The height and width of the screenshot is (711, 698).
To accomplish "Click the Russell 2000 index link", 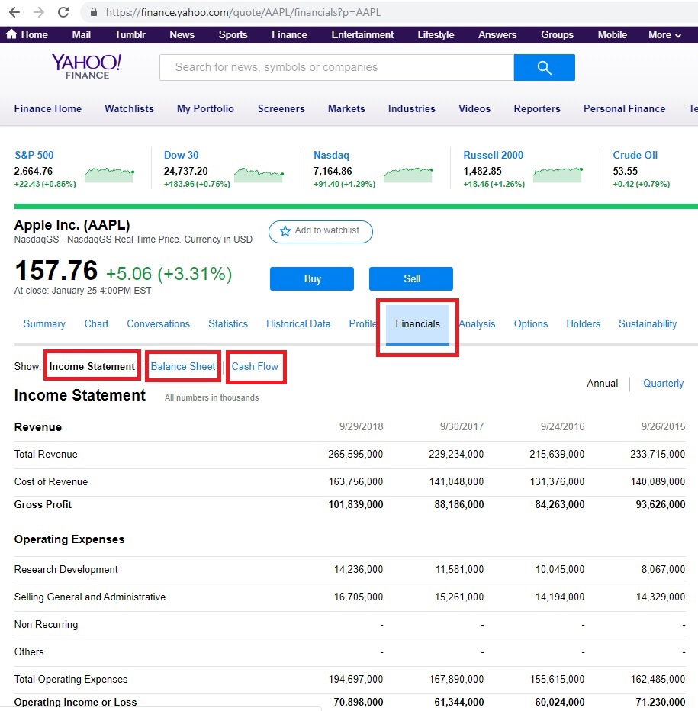I will 493,155.
